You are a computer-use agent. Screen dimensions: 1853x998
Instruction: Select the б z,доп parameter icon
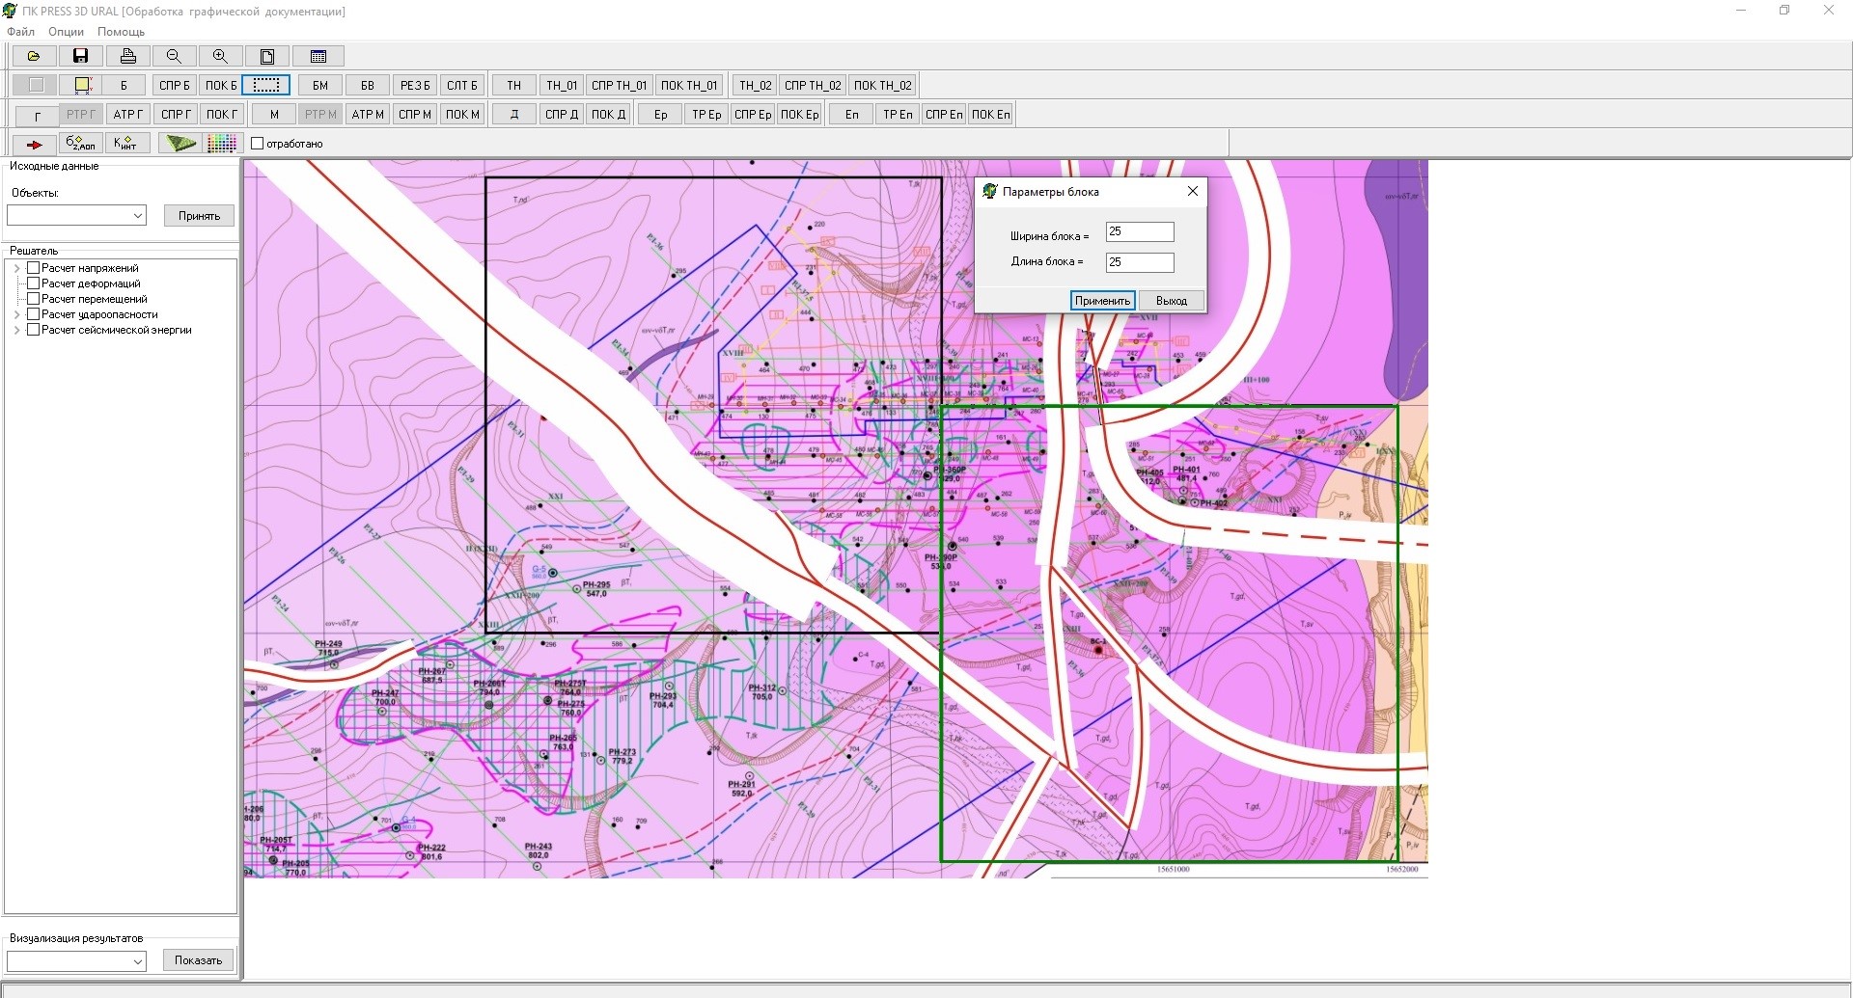pos(81,144)
